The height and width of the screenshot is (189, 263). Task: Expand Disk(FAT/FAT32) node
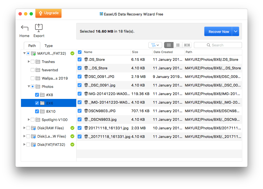[x=24, y=145]
